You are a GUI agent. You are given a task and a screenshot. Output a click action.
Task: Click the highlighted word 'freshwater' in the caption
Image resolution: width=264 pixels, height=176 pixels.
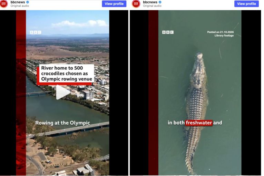[199, 123]
